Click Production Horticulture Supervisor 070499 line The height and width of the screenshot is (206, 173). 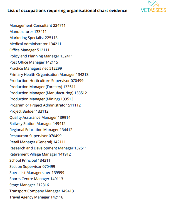[46, 81]
